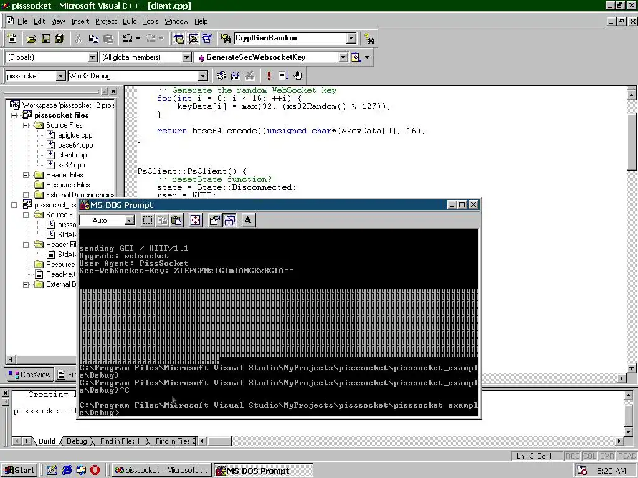Viewport: 638px width, 478px height.
Task: Toggle the Output window icon
Action: (193, 39)
